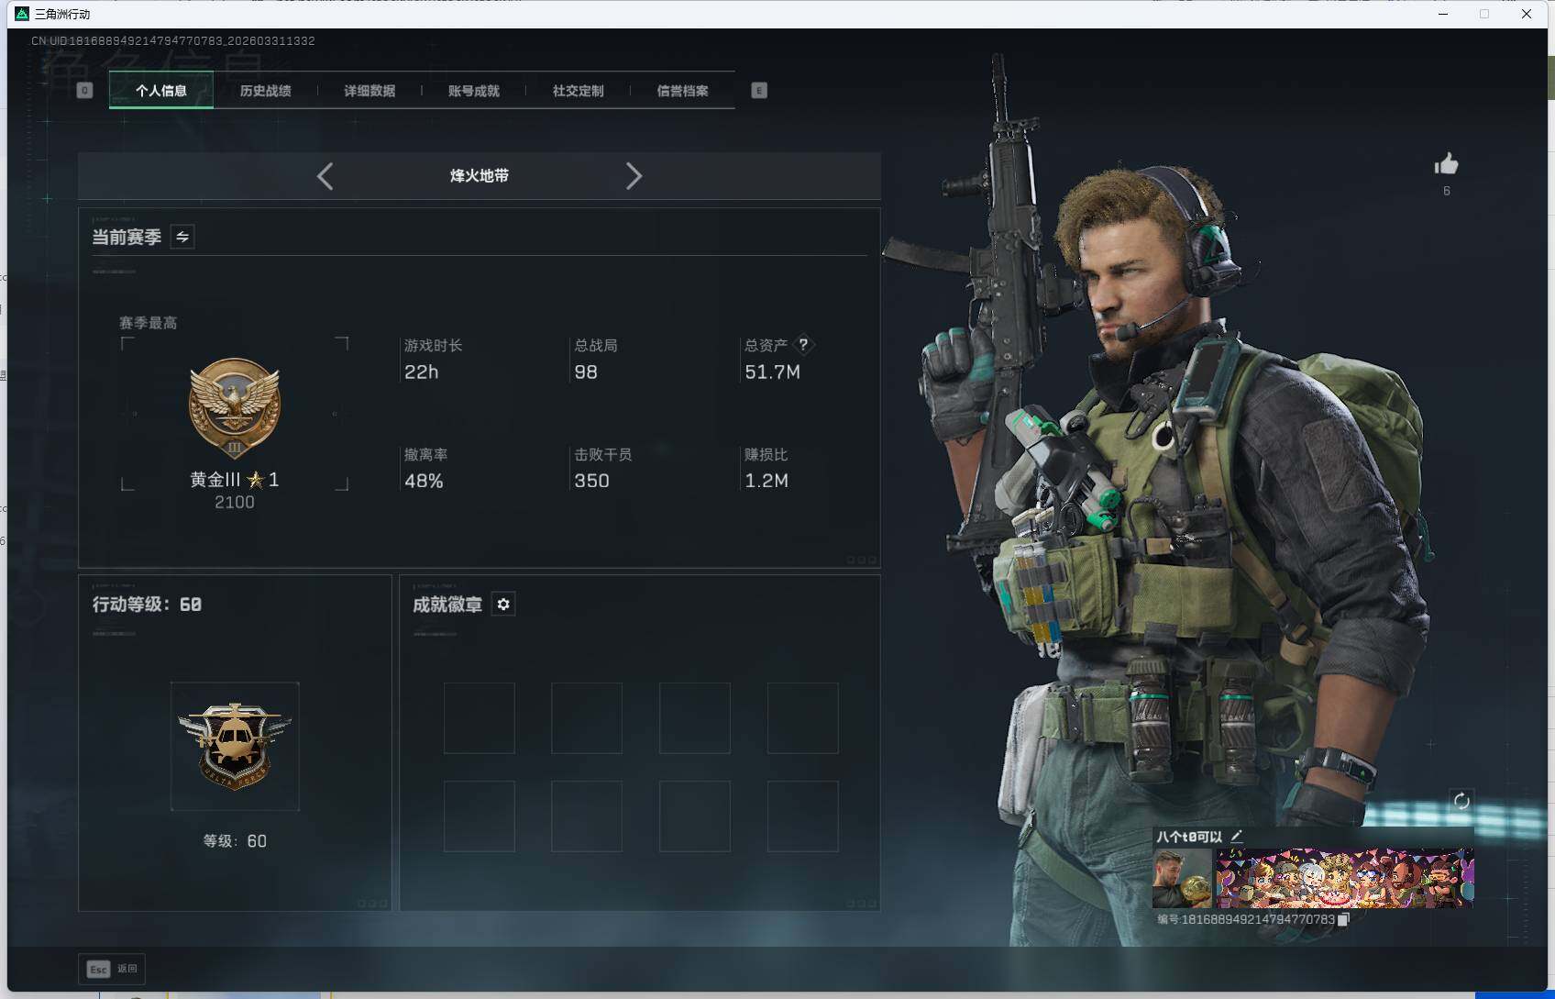Click the 成就徽章 heading
This screenshot has height=999, width=1555.
coord(447,605)
